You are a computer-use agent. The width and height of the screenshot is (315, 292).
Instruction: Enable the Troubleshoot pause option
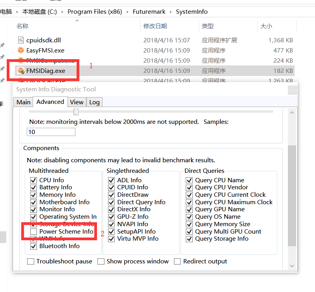pos(31,261)
